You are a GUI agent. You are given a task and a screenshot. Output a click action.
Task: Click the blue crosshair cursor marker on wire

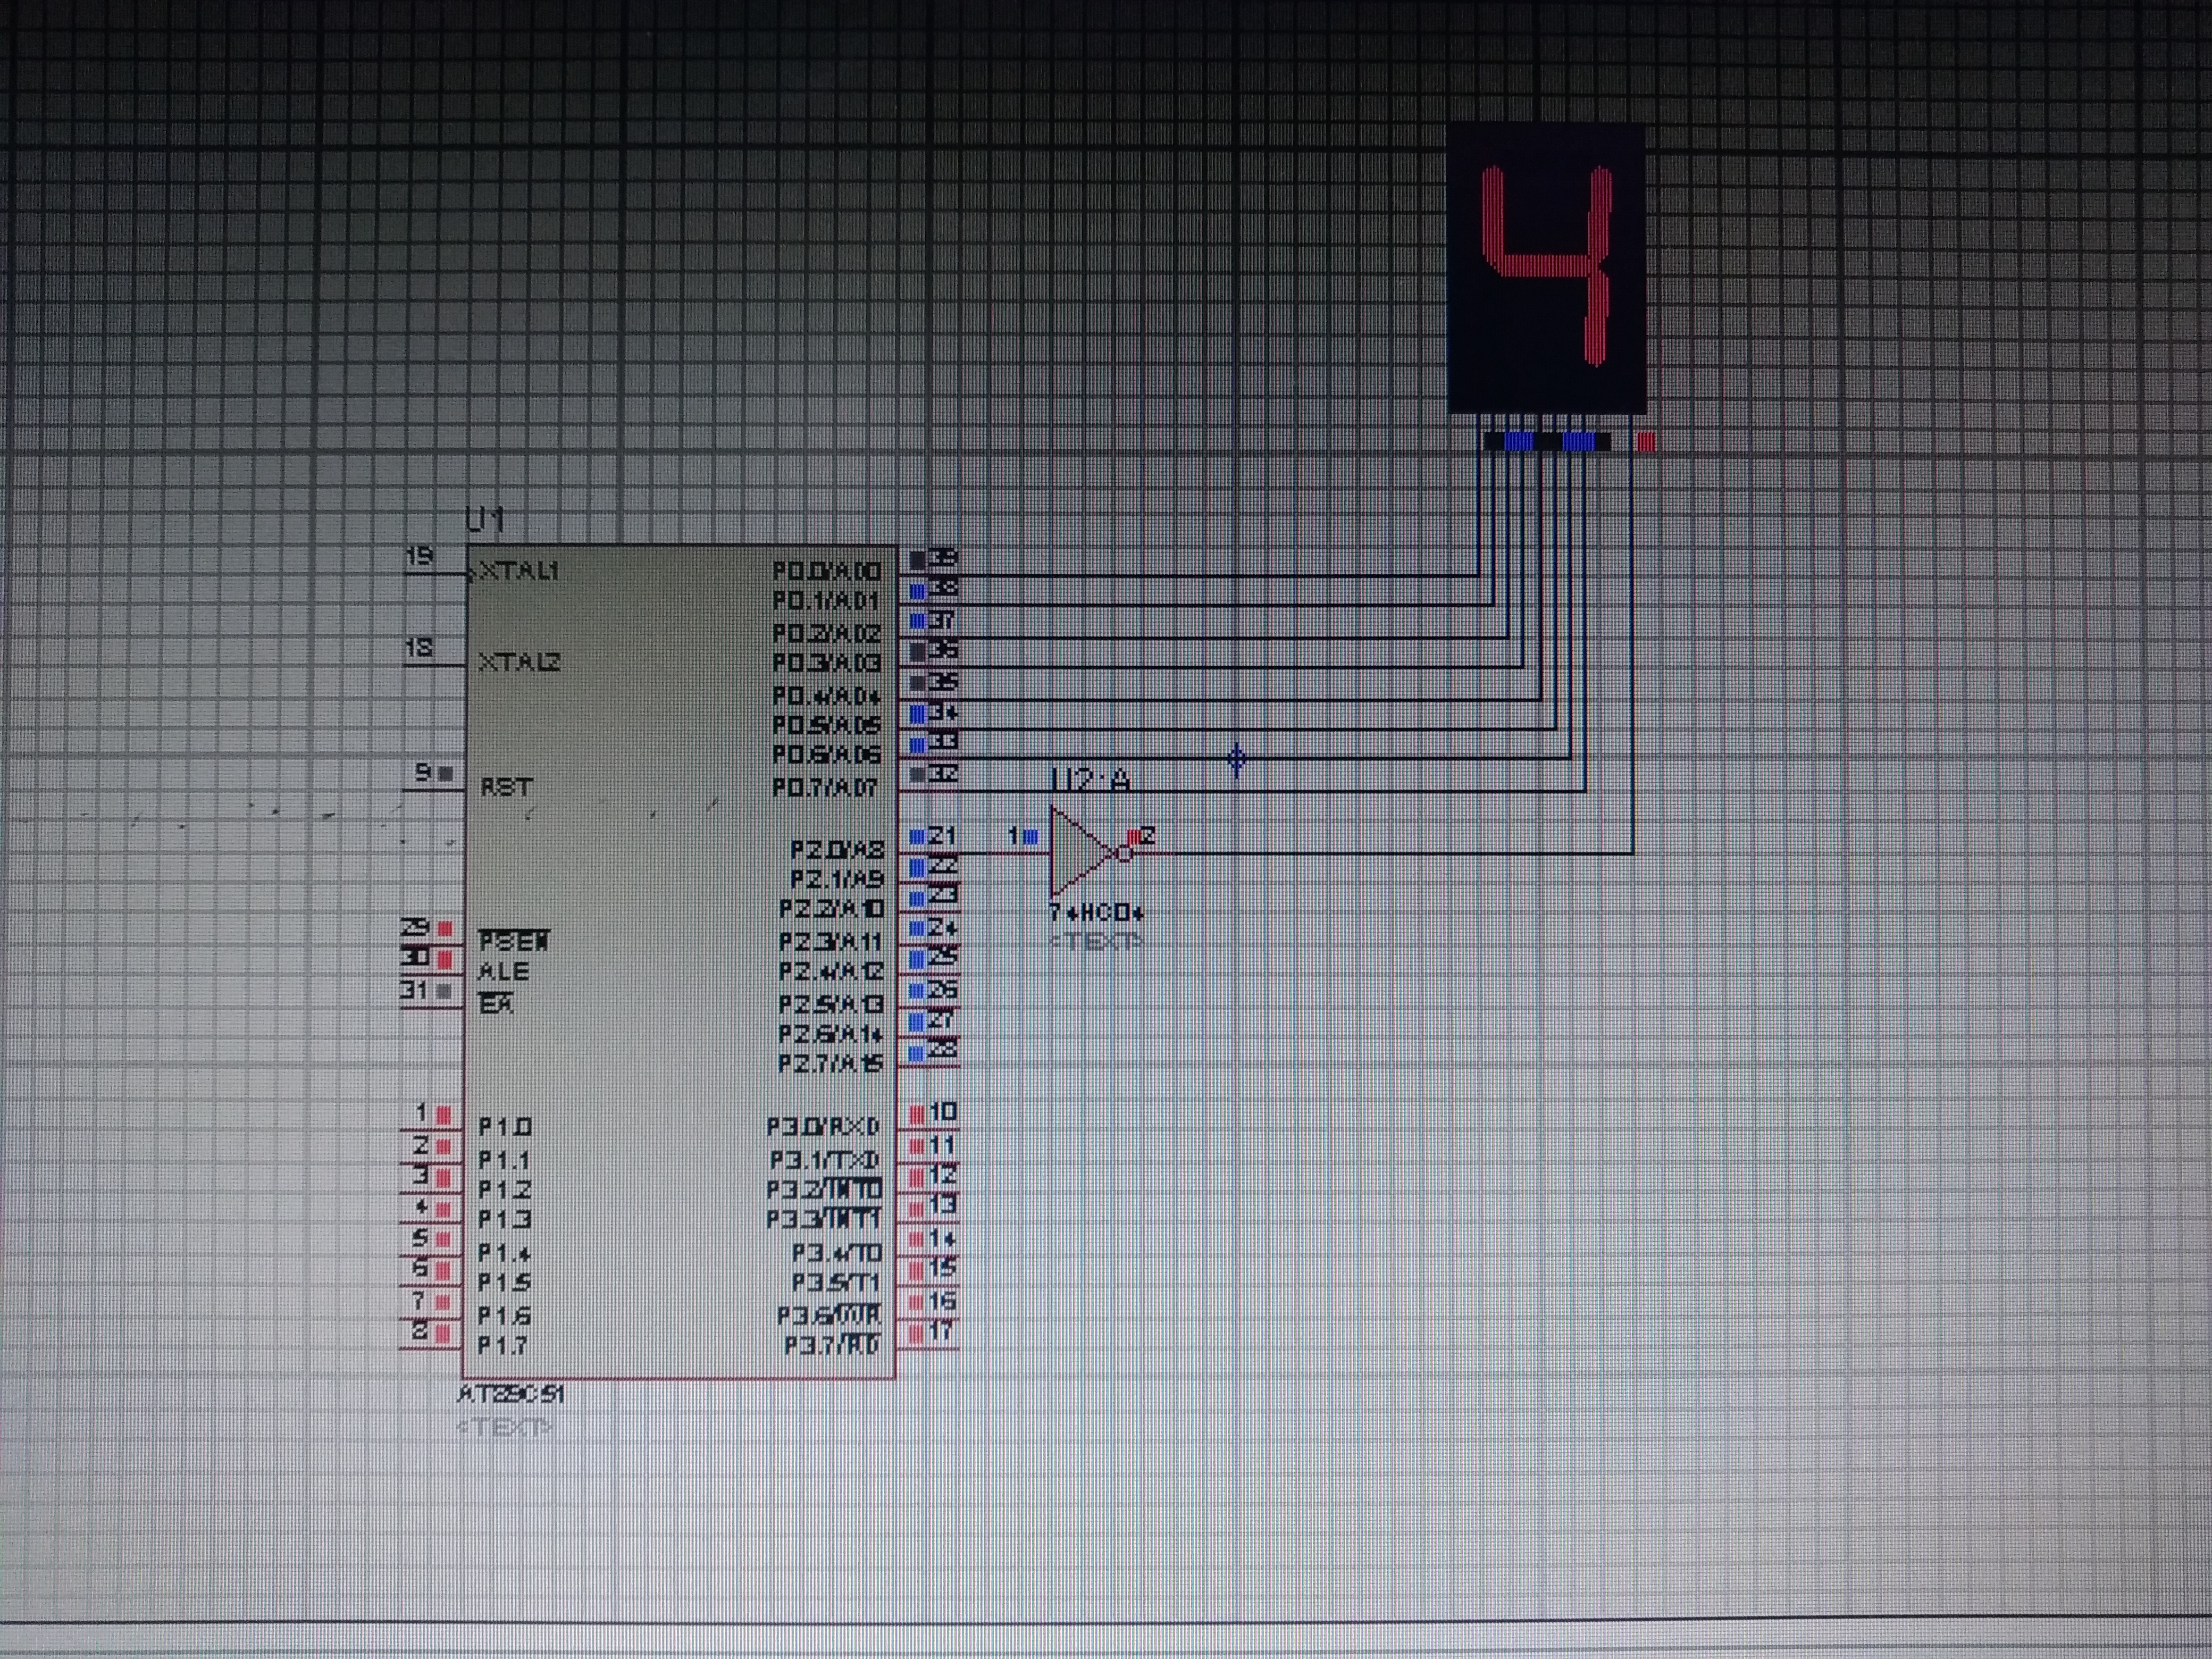click(x=1237, y=761)
